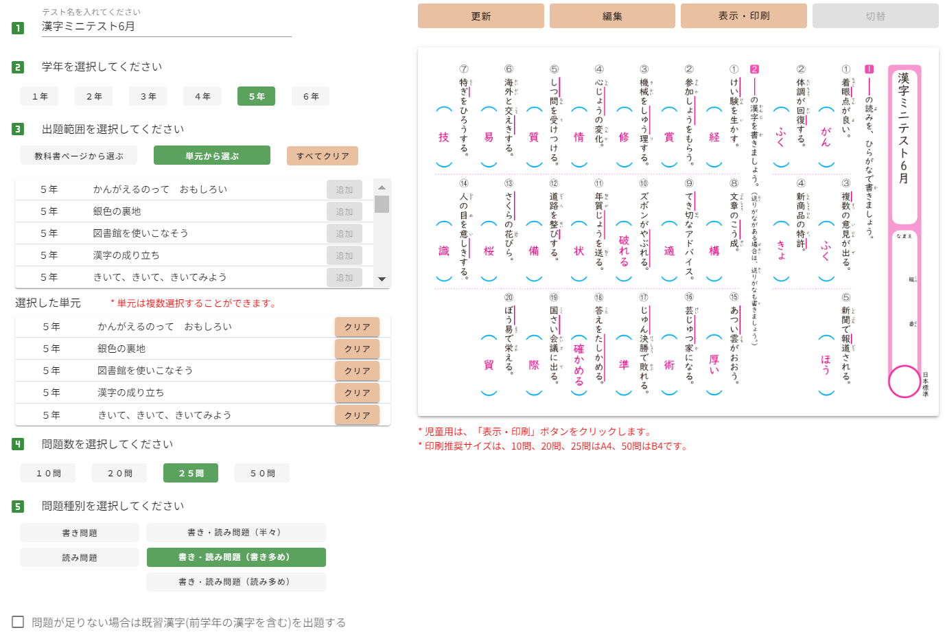Viewport: 945px width, 639px height.
Task: Click unit list row 漢字の成り立ち
Action: [195, 255]
